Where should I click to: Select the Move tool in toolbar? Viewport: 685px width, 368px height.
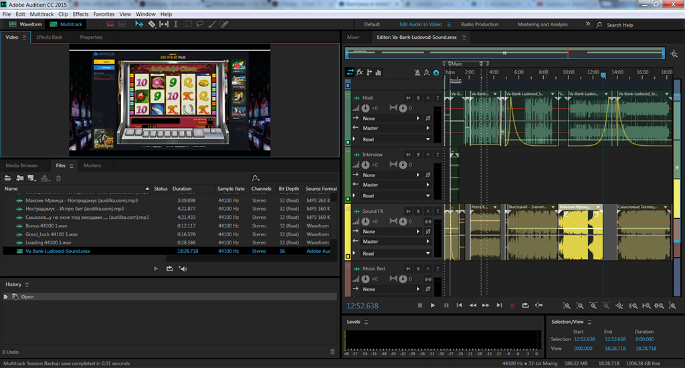pyautogui.click(x=139, y=24)
